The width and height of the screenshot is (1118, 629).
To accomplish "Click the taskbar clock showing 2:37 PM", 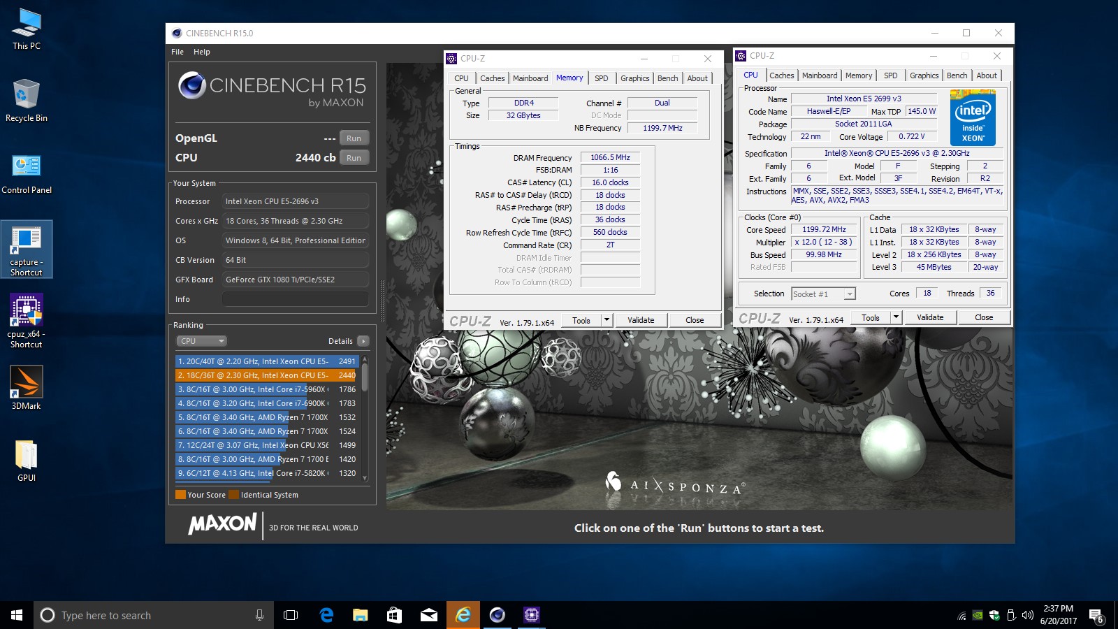I will coord(1059,615).
